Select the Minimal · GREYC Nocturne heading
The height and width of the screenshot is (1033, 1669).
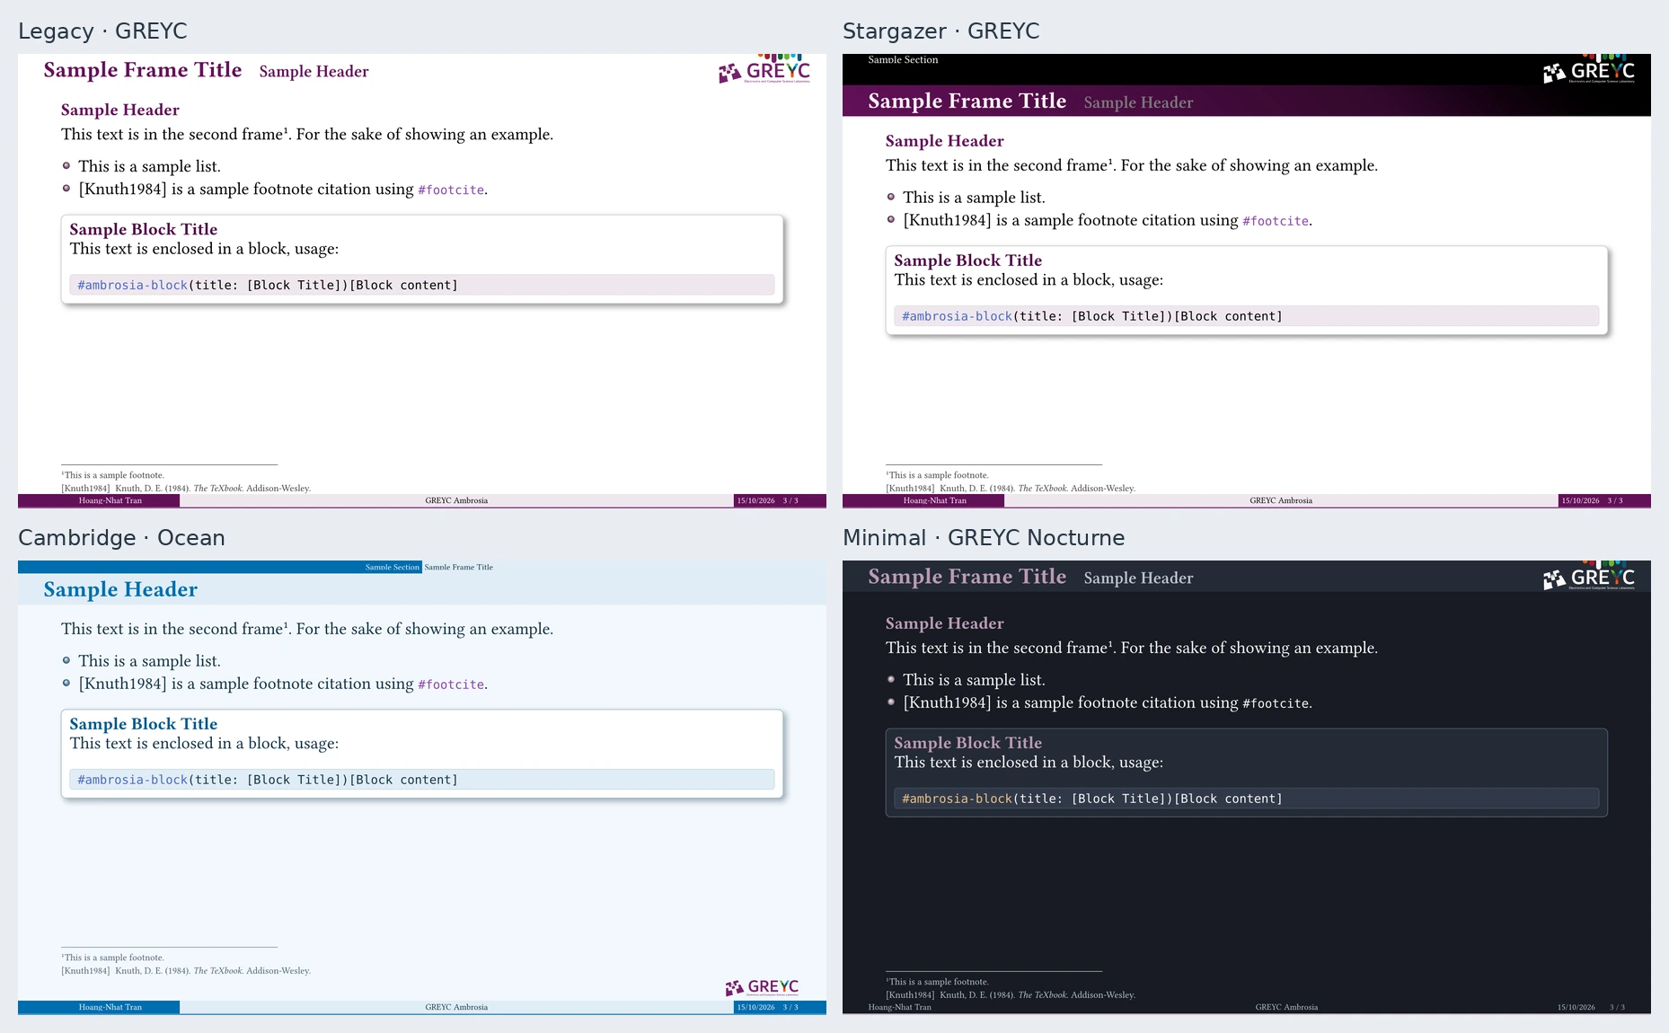click(x=984, y=537)
